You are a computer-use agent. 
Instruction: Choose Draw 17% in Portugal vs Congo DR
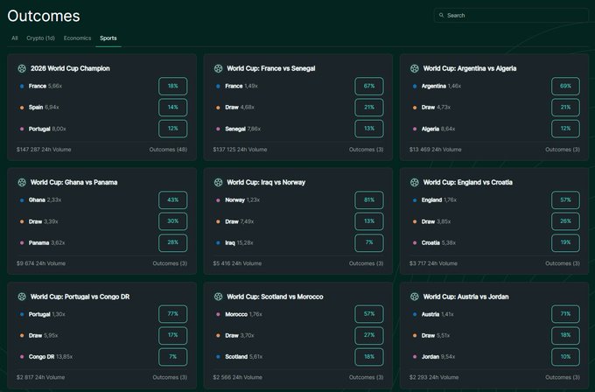click(x=172, y=335)
